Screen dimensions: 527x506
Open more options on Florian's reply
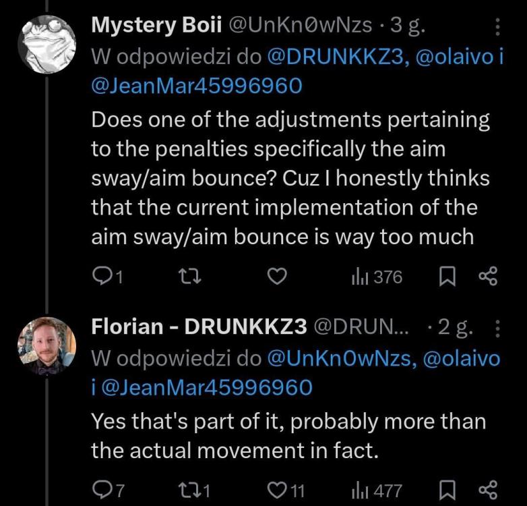click(498, 328)
